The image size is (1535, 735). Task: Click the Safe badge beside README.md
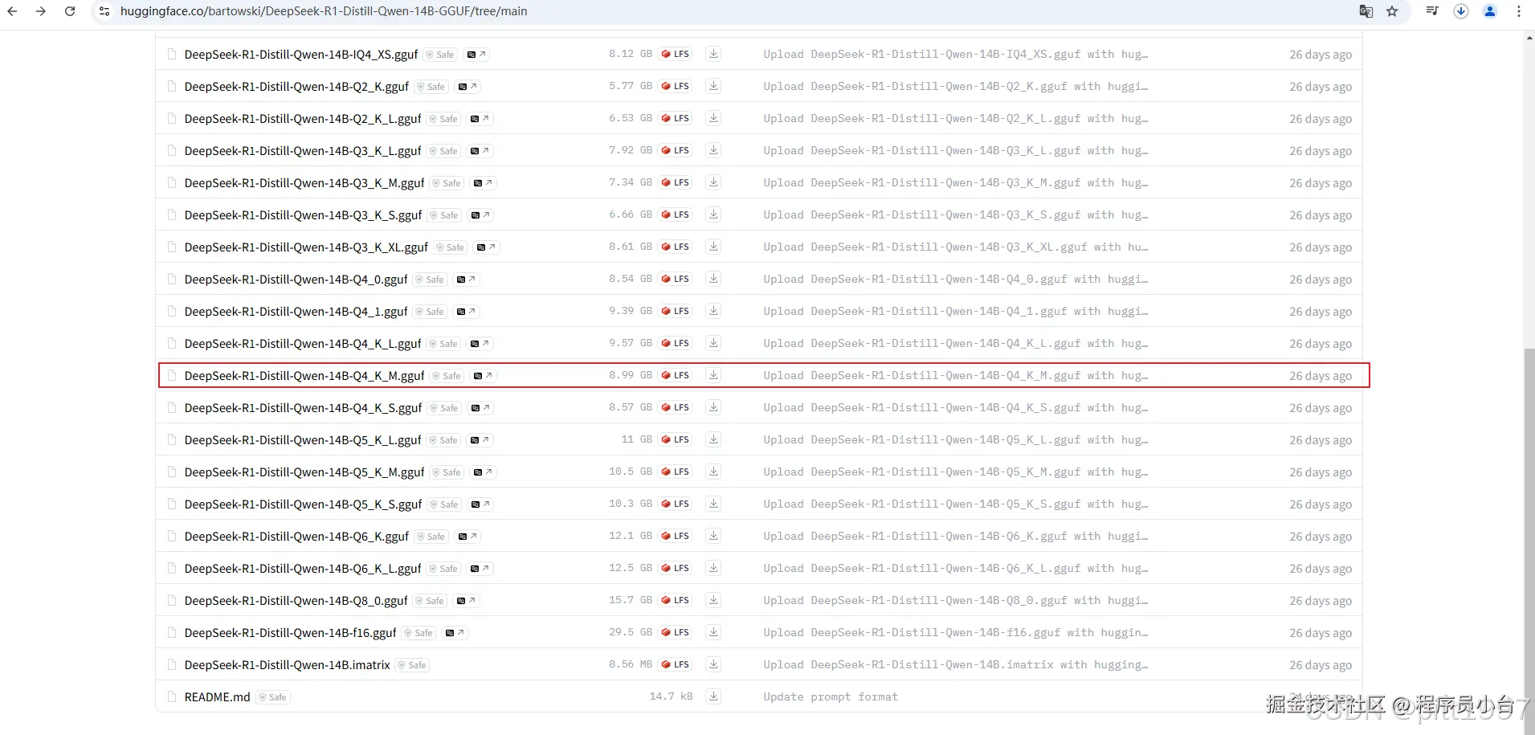click(273, 697)
